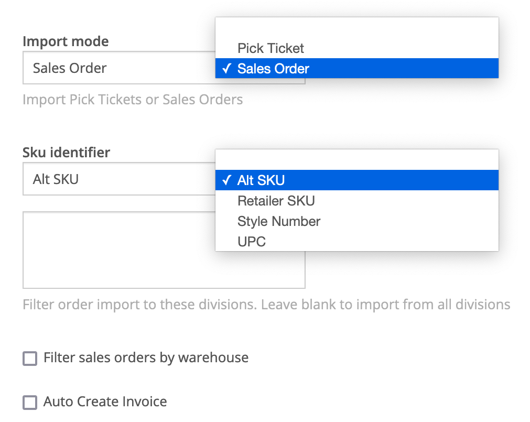Choose Pick Ticket from Import mode list
Screen dimensions: 530x422
tap(356, 48)
